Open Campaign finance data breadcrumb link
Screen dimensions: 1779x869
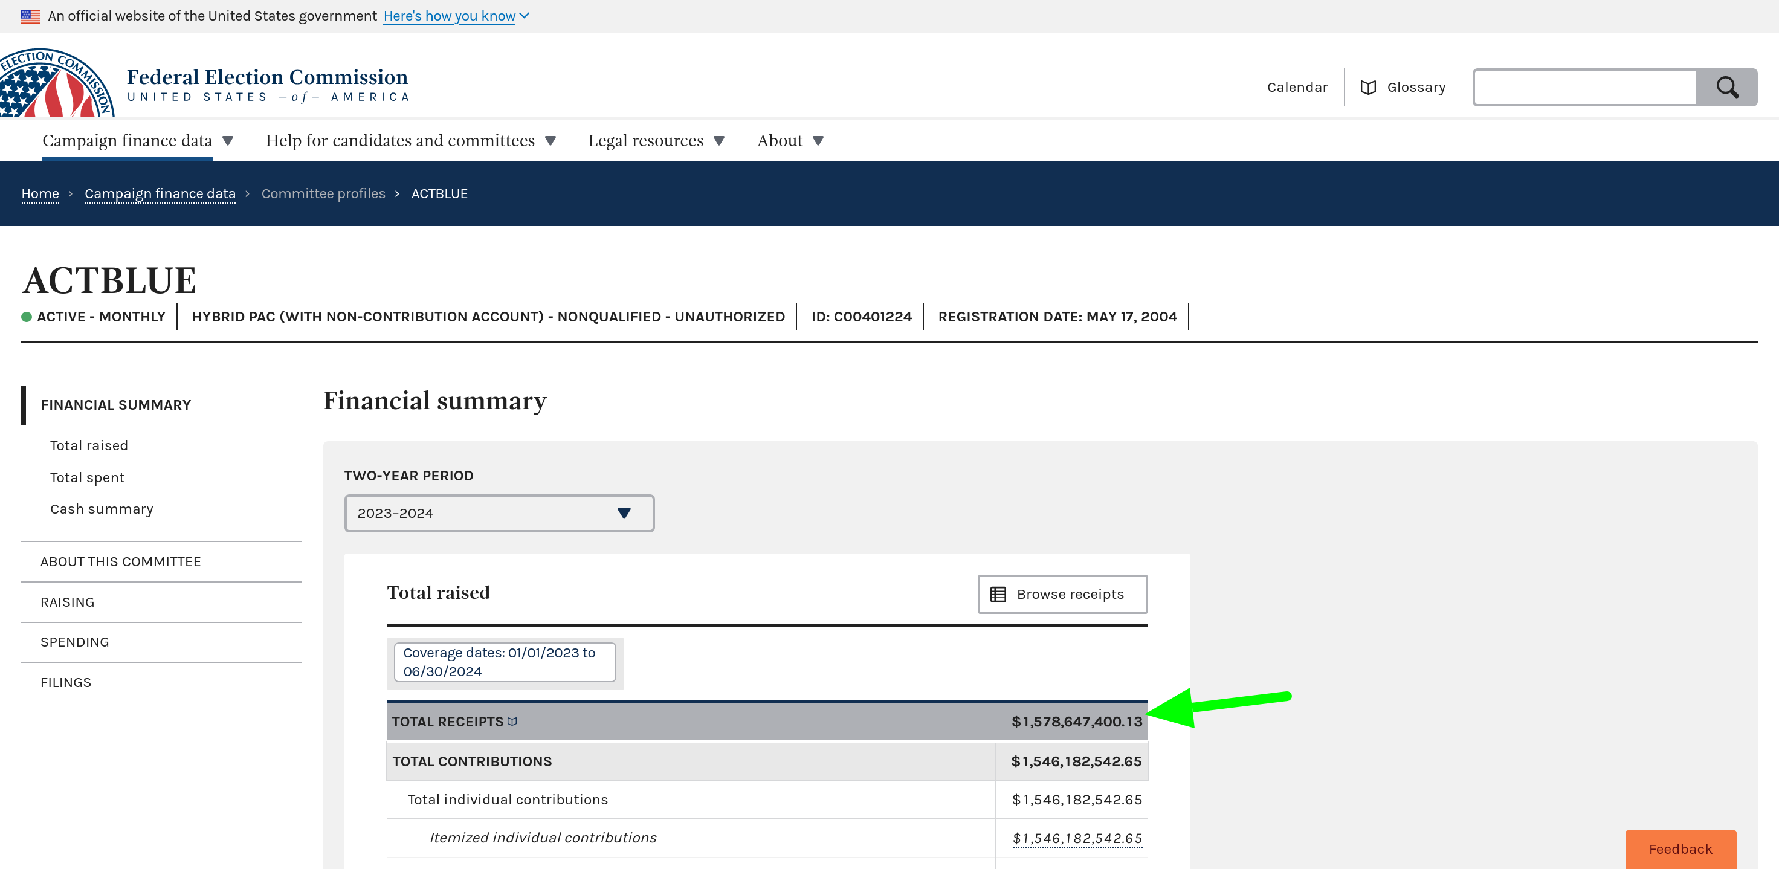pos(160,193)
